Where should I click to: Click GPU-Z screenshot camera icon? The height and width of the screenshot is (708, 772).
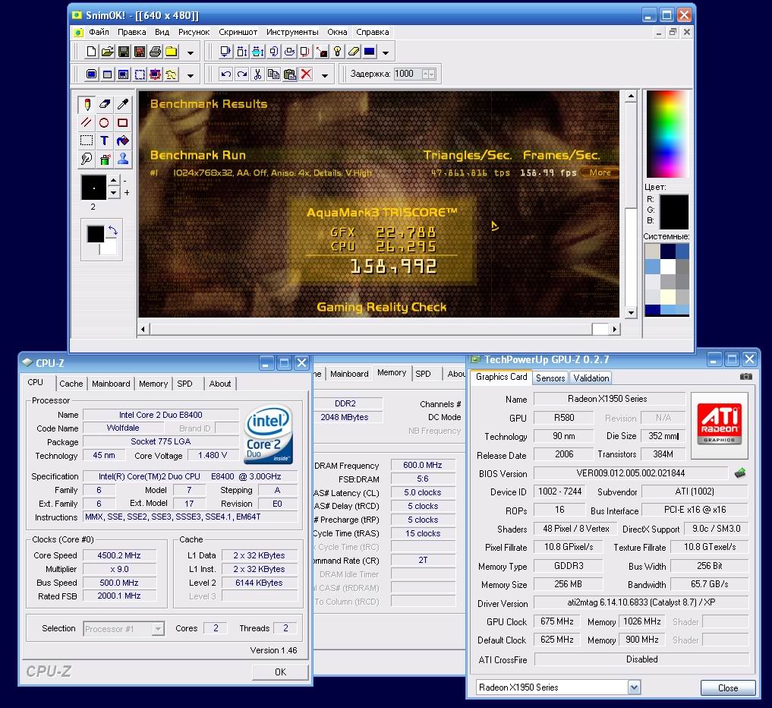click(x=746, y=377)
